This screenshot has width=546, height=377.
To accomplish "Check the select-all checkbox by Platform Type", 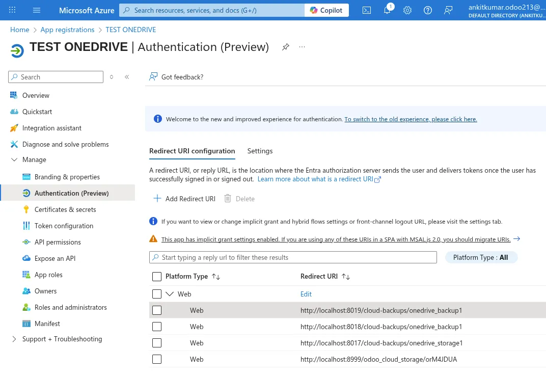I will coord(157,277).
